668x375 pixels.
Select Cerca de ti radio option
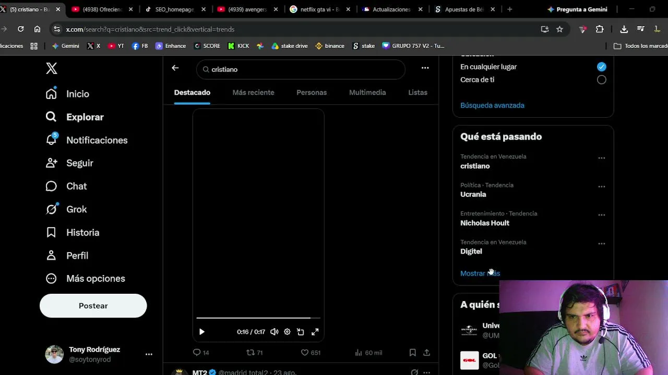(x=602, y=80)
